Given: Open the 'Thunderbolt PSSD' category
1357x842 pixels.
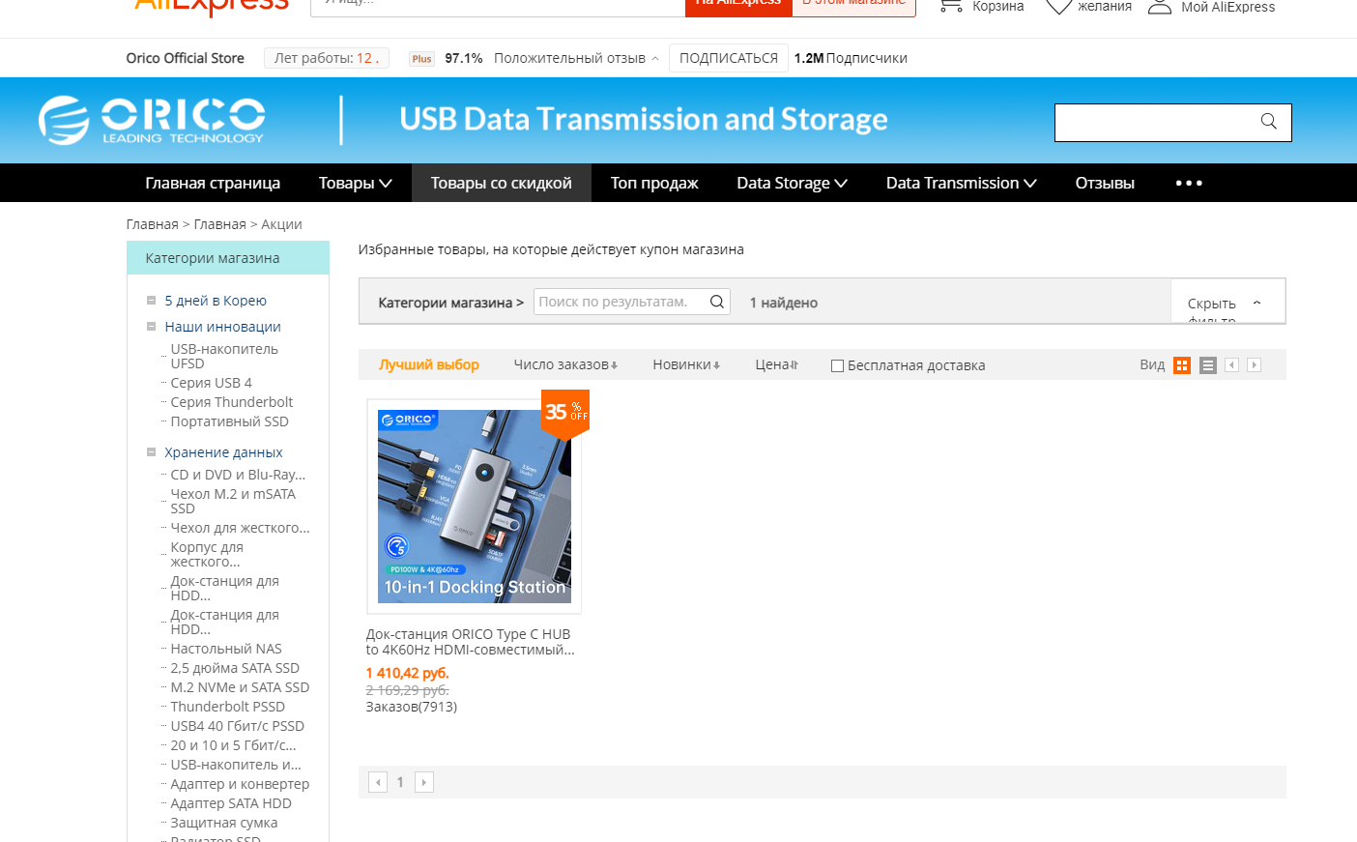Looking at the screenshot, I should (x=228, y=707).
